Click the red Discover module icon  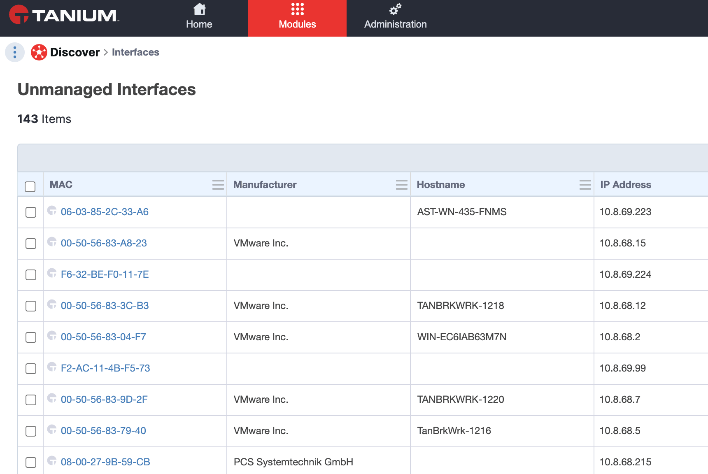[x=39, y=52]
